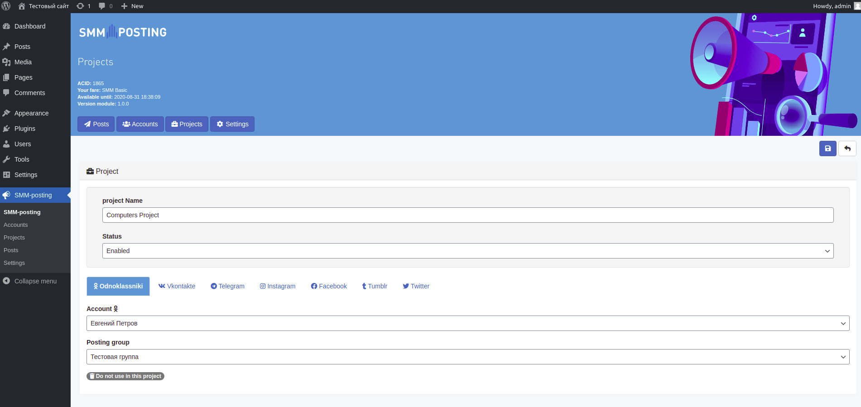Click the Projects button in header

(x=187, y=124)
